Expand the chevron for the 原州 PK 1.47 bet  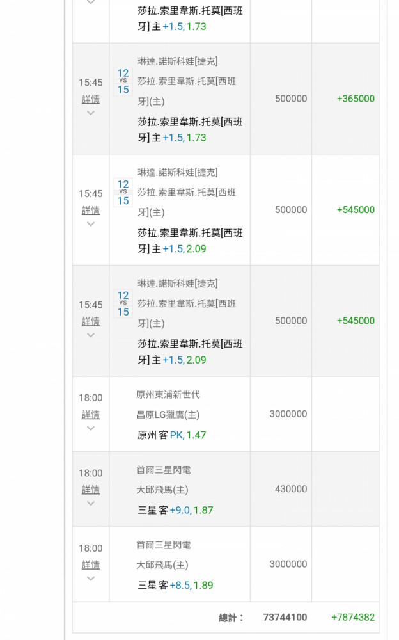point(91,428)
